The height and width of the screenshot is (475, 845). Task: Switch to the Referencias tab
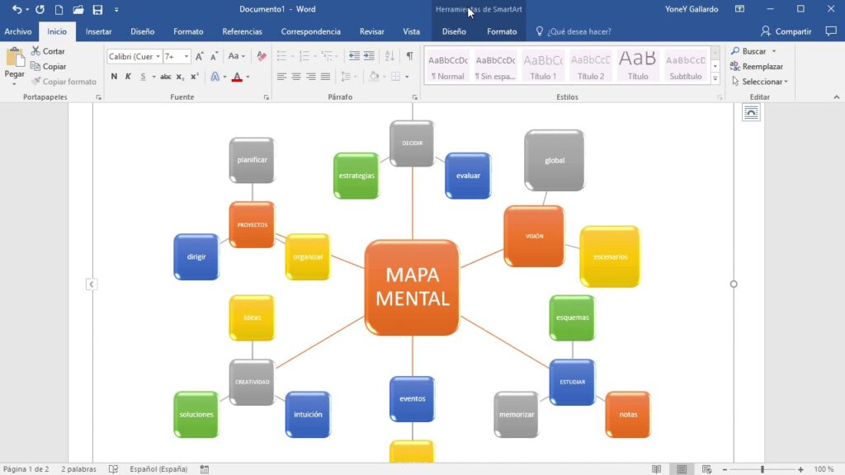242,31
